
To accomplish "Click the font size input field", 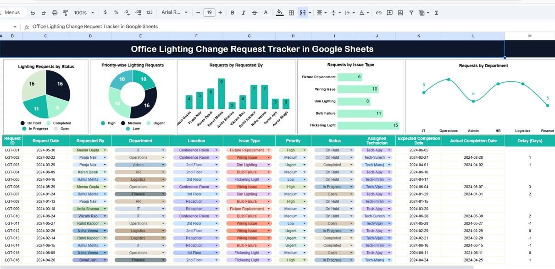I will (209, 13).
